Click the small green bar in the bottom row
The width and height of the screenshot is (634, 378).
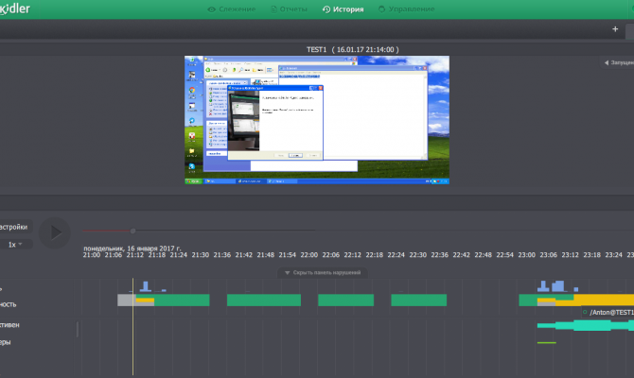coord(547,343)
